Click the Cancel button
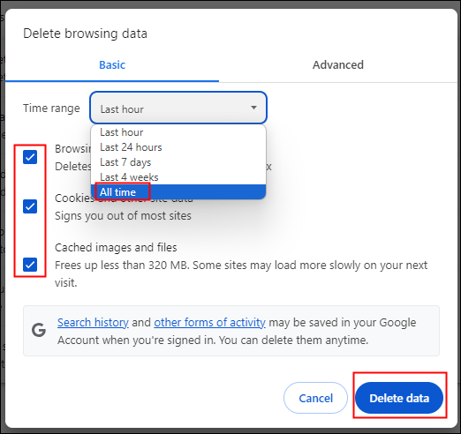461x434 pixels. click(315, 398)
